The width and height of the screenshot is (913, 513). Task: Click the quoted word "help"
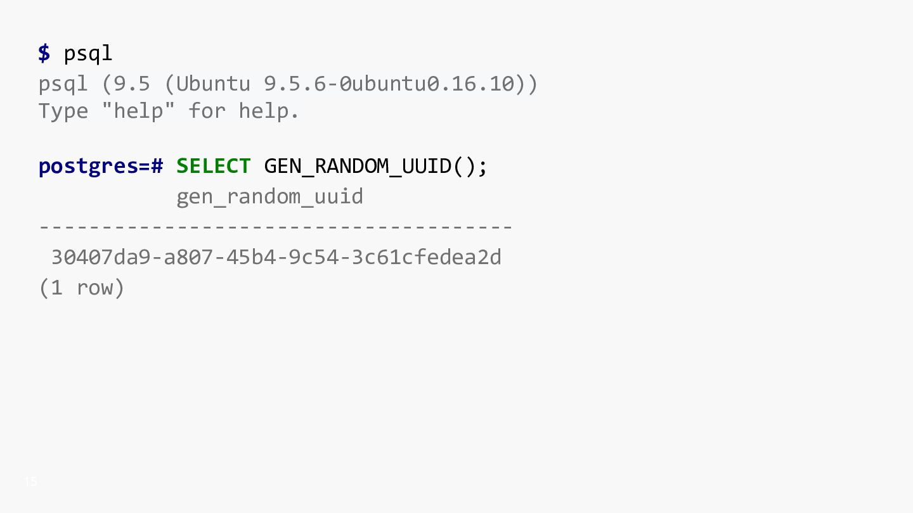(138, 111)
